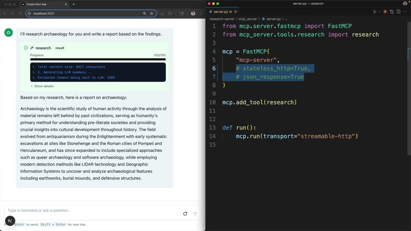
Task: Select the server.py editor tab
Action: click(x=222, y=12)
